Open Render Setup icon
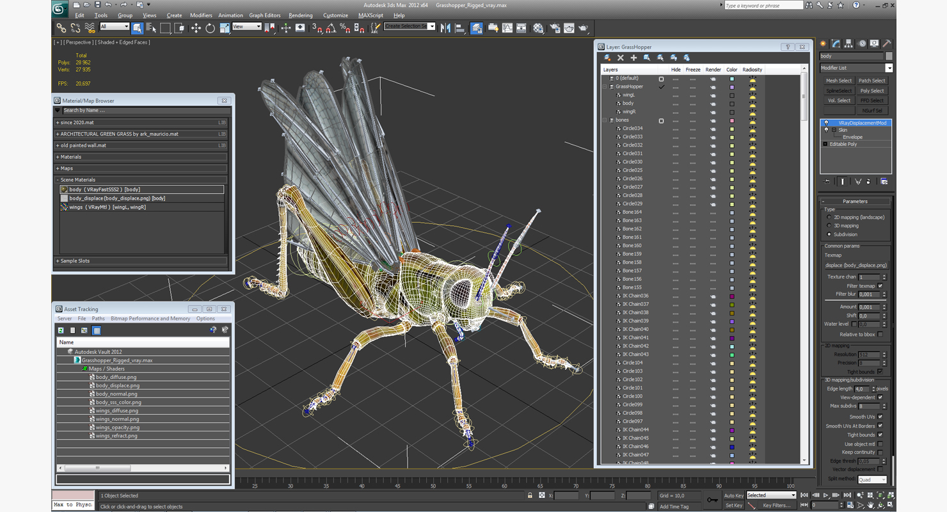This screenshot has width=947, height=512. 554,28
